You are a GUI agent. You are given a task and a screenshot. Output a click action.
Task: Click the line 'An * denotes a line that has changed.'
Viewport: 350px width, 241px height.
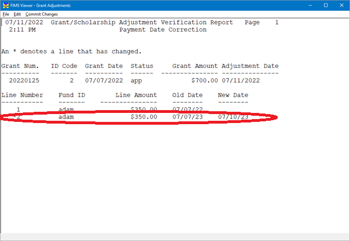click(71, 52)
